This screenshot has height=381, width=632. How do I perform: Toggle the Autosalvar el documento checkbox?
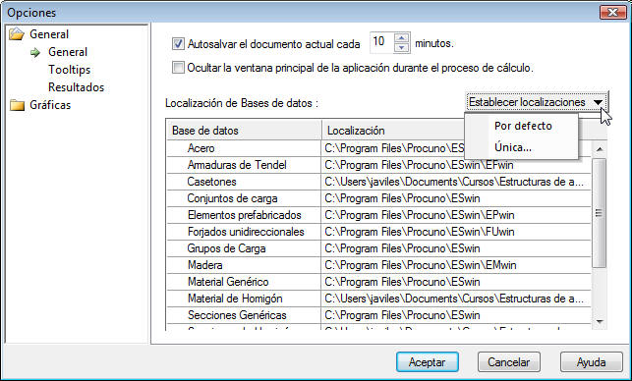178,43
